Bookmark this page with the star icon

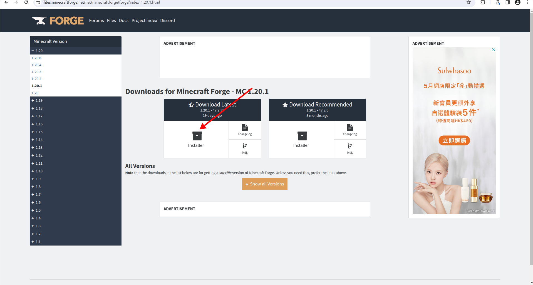[469, 2]
